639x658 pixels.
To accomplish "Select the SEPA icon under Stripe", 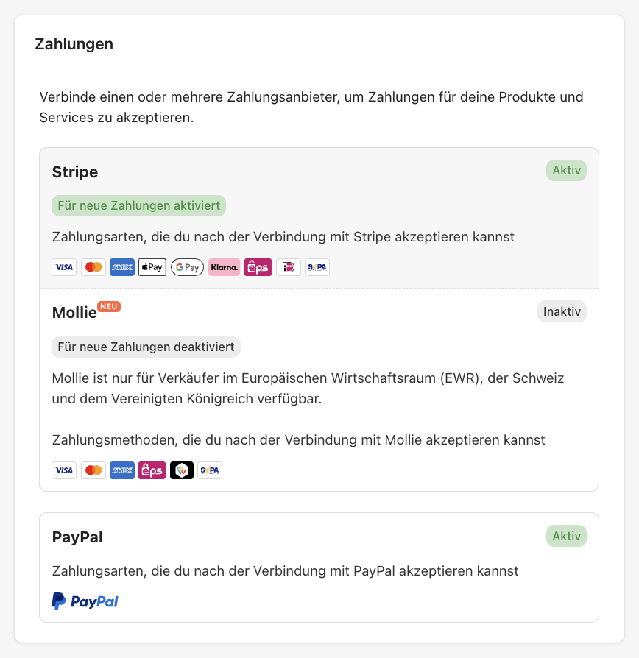I will pos(317,266).
